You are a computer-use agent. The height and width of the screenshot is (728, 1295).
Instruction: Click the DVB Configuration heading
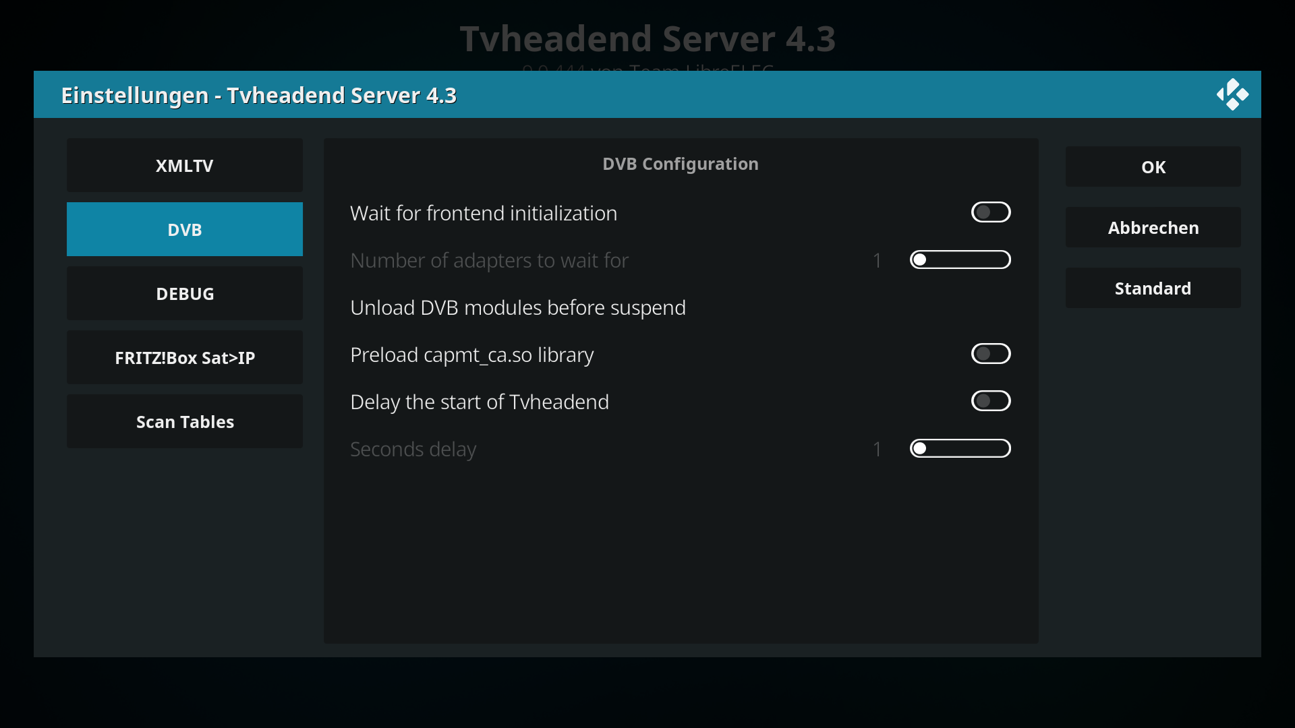point(681,164)
